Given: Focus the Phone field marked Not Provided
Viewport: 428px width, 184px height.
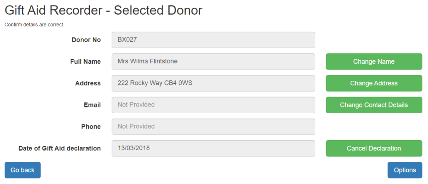Looking at the screenshot, I should point(213,127).
